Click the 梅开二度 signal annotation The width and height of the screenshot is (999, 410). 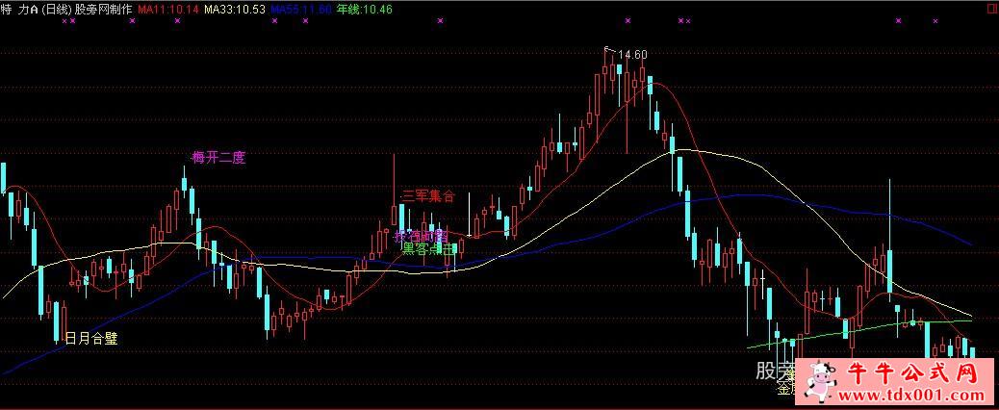(218, 158)
